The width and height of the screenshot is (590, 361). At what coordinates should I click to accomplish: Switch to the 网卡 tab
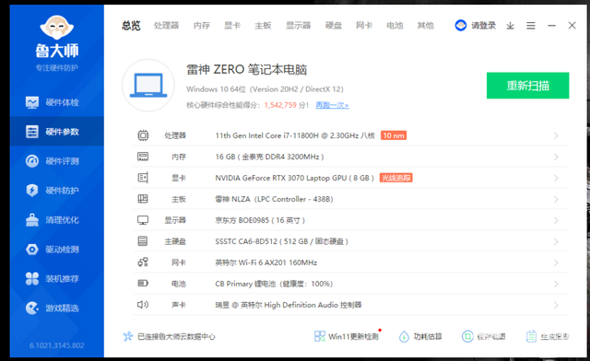point(364,26)
